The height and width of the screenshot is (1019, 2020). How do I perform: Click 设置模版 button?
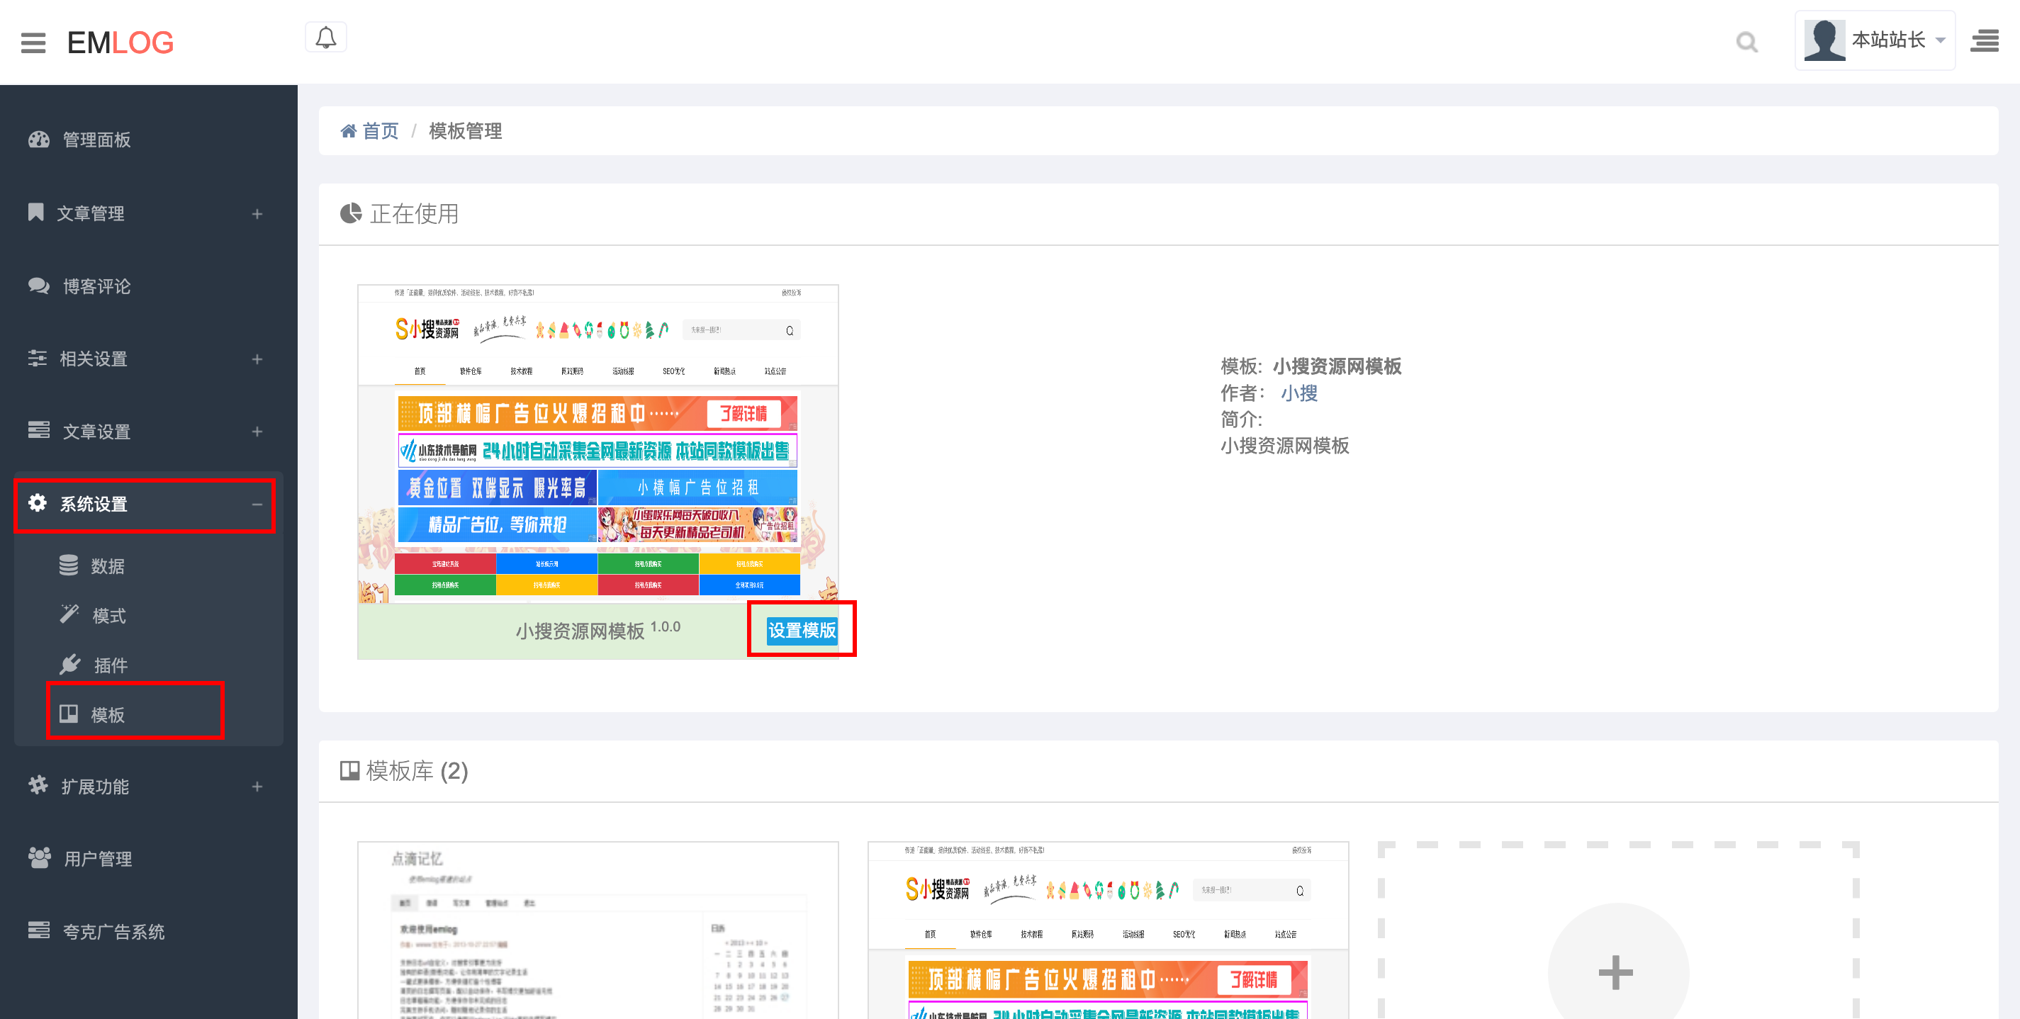[802, 629]
